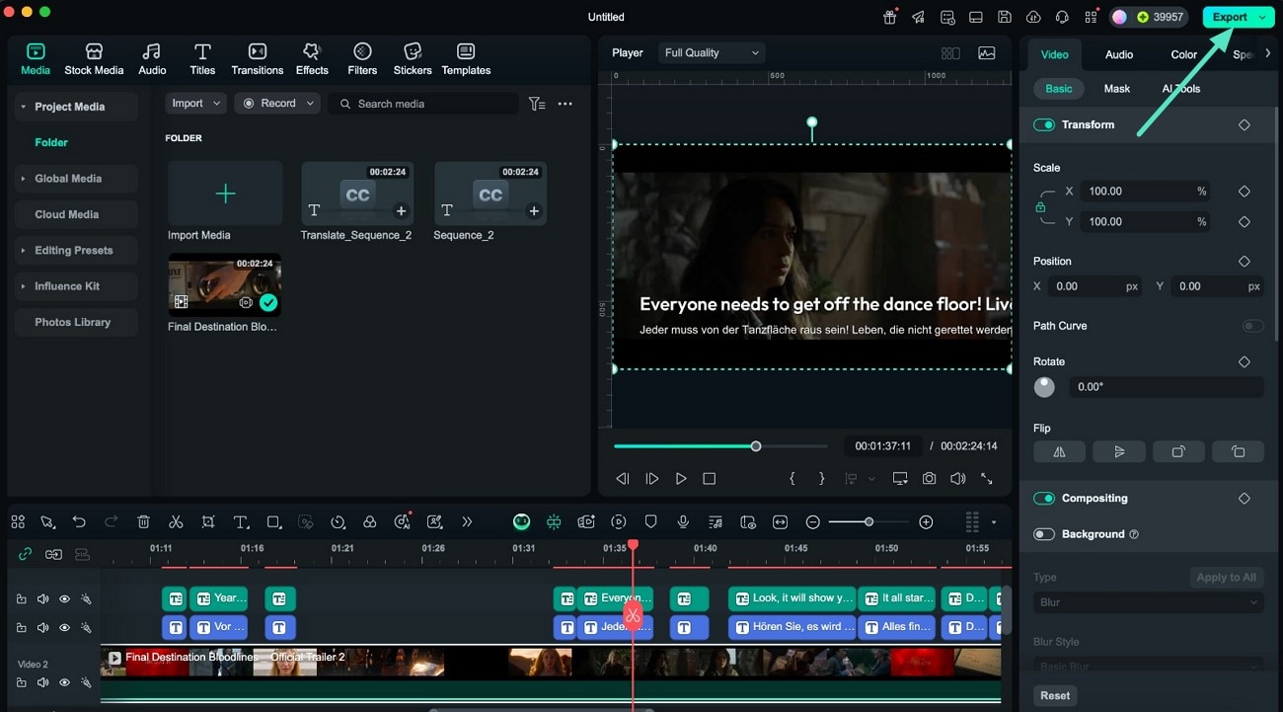The width and height of the screenshot is (1283, 712).
Task: Select Cloud Media in sidebar
Action: coord(76,214)
